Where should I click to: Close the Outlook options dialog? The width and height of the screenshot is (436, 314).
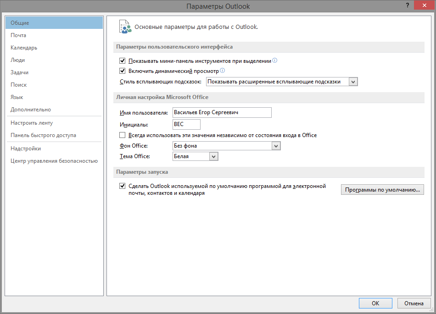coord(424,6)
